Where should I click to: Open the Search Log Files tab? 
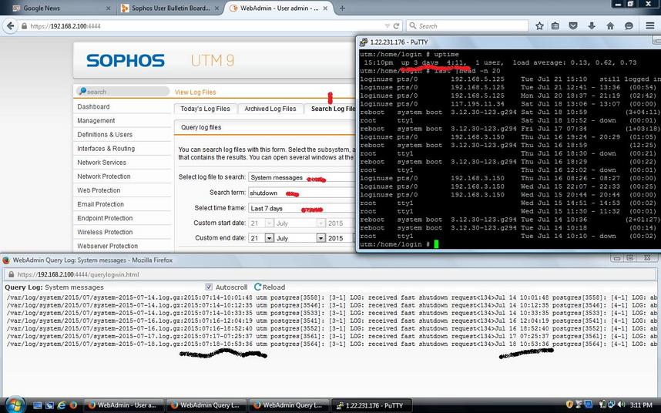click(x=330, y=109)
